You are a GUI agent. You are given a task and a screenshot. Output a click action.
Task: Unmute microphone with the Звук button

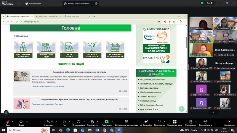[7, 121]
